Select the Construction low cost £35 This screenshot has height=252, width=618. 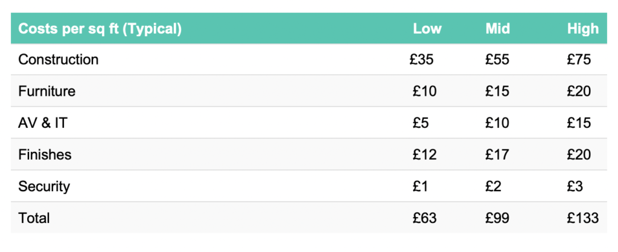[x=421, y=60]
